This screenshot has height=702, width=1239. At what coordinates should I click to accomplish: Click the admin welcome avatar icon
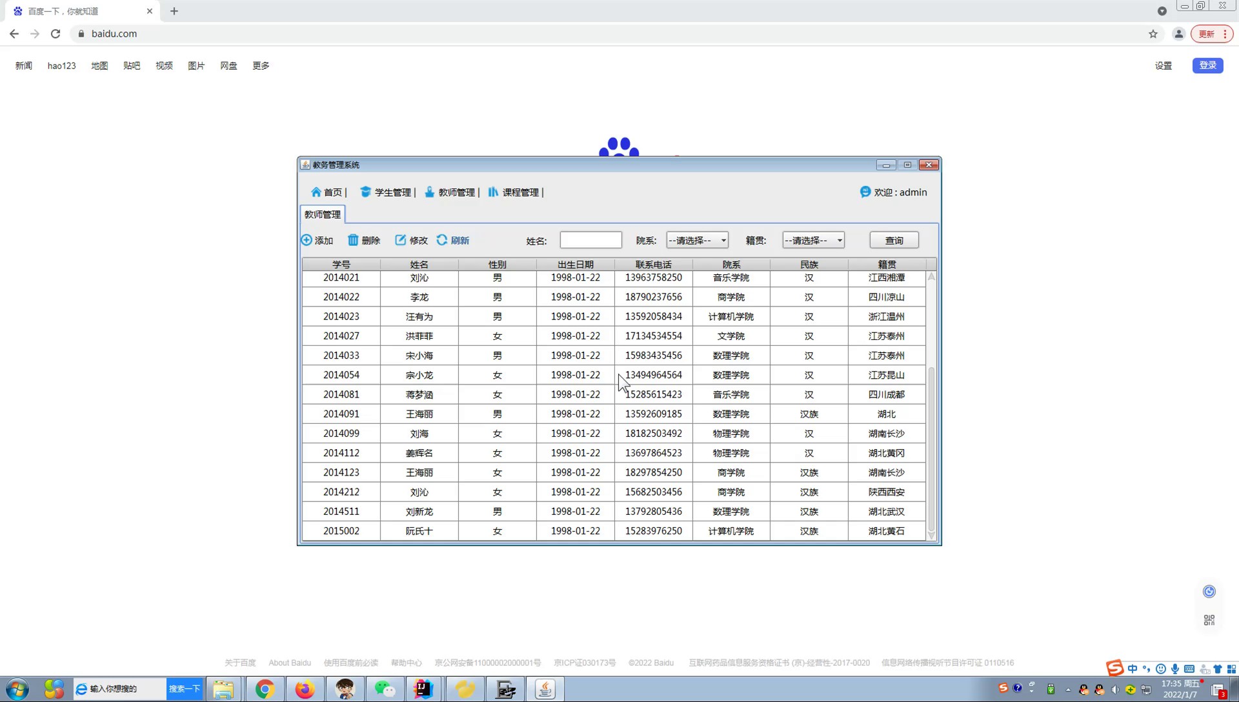pos(865,192)
